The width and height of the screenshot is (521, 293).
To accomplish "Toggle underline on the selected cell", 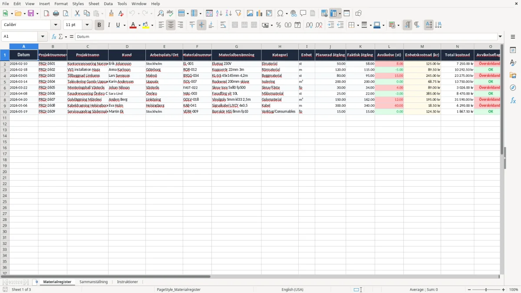I will 118,25.
